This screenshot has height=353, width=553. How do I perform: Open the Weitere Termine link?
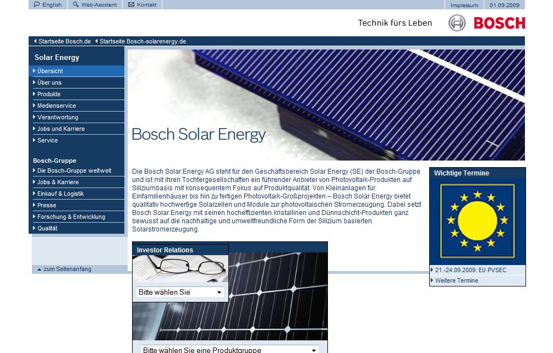[x=456, y=280]
